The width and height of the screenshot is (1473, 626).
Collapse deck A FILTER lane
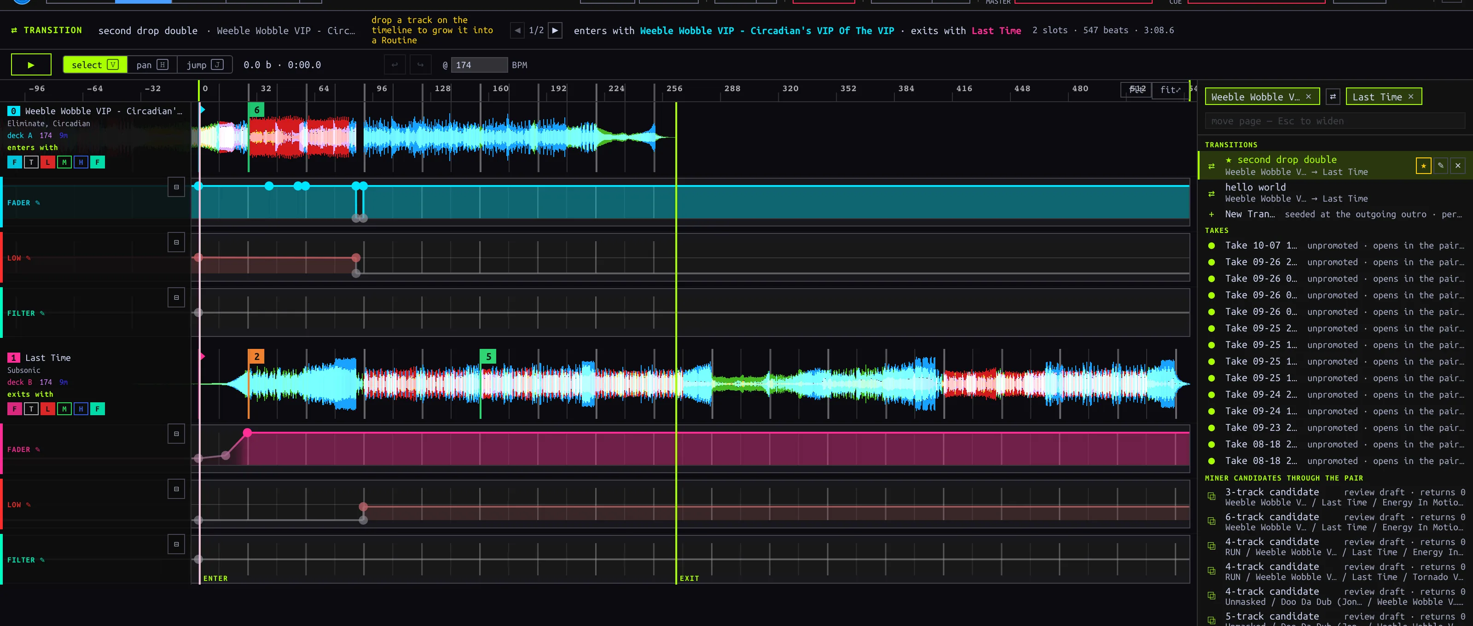click(x=176, y=297)
